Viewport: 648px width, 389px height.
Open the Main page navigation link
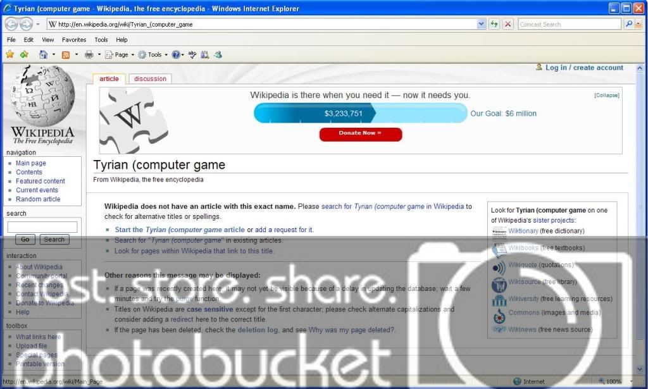point(31,163)
